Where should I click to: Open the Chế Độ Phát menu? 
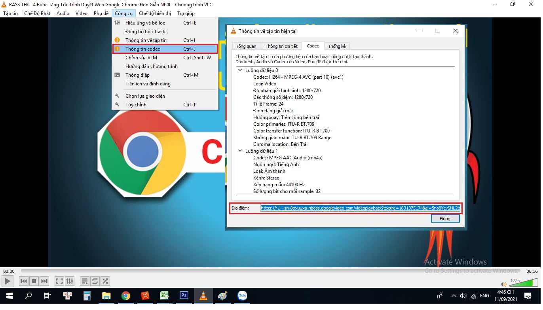pyautogui.click(x=37, y=13)
